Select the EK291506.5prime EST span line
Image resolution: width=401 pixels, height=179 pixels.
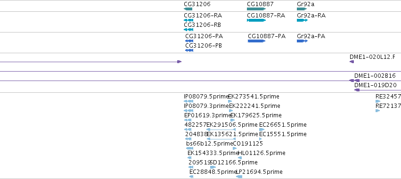pyautogui.click(x=221, y=130)
